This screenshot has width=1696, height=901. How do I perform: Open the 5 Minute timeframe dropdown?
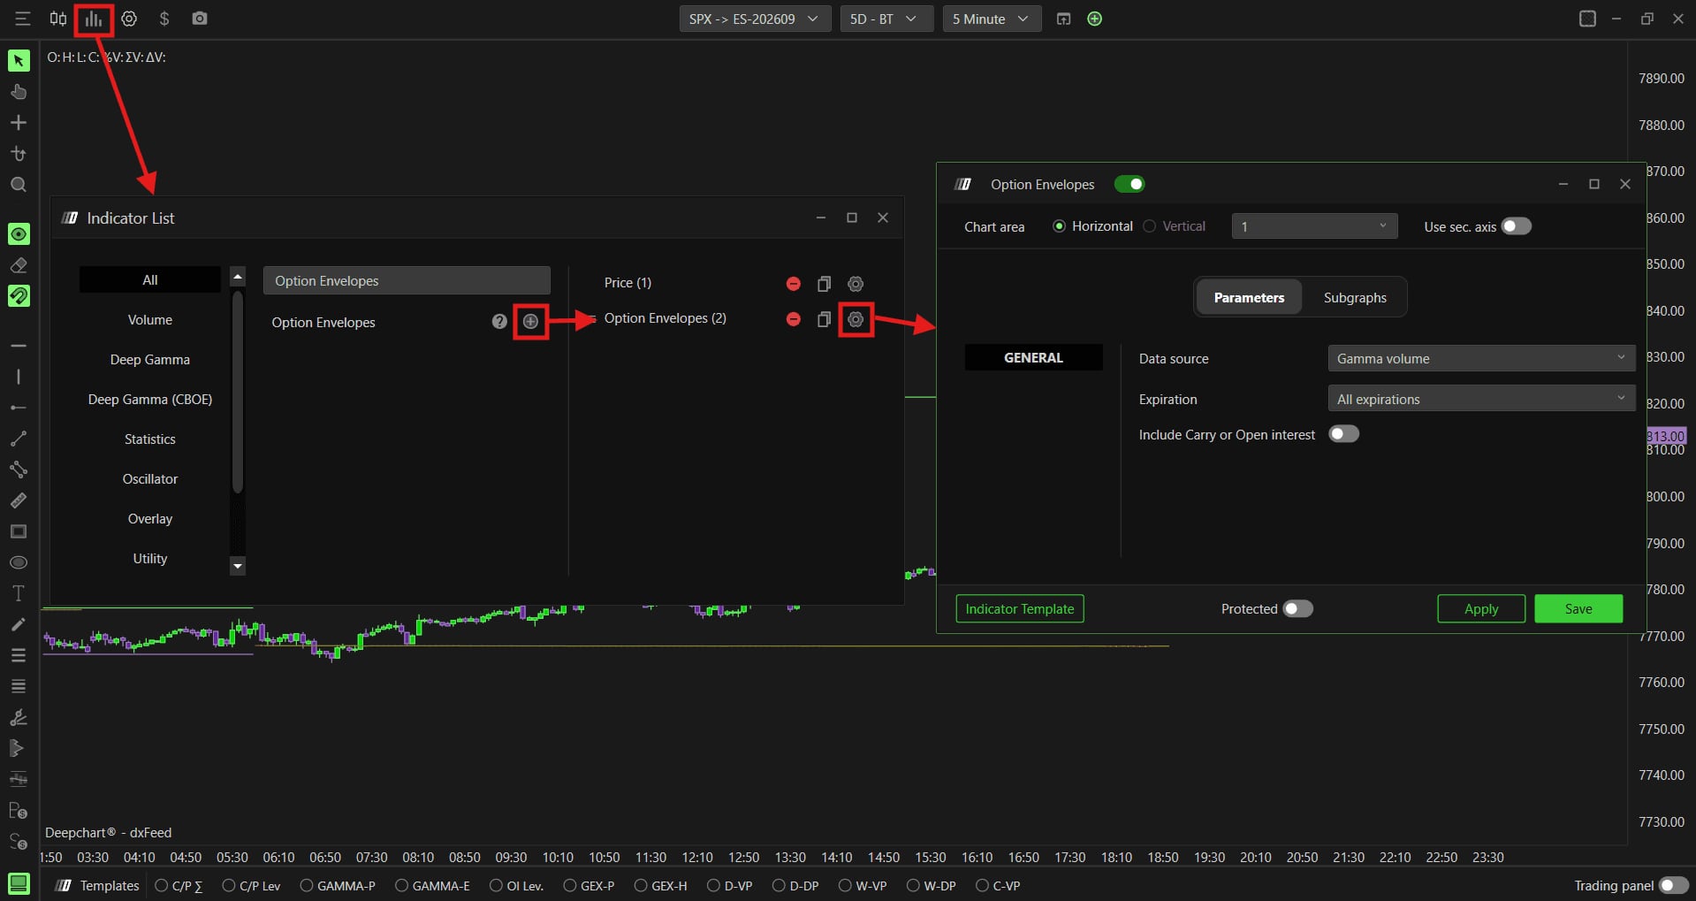click(992, 19)
